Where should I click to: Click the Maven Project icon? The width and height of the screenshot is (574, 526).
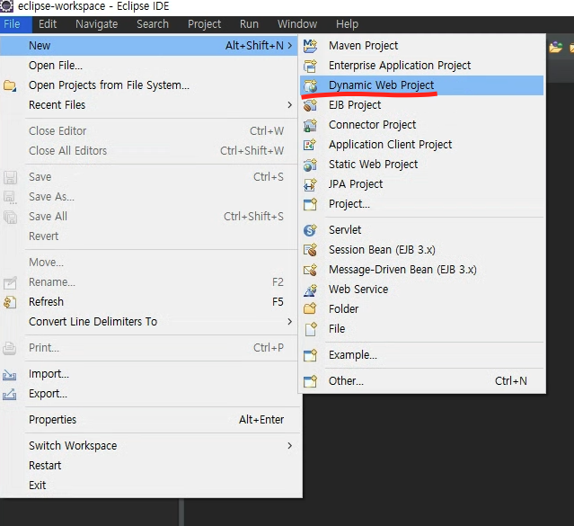click(x=310, y=46)
